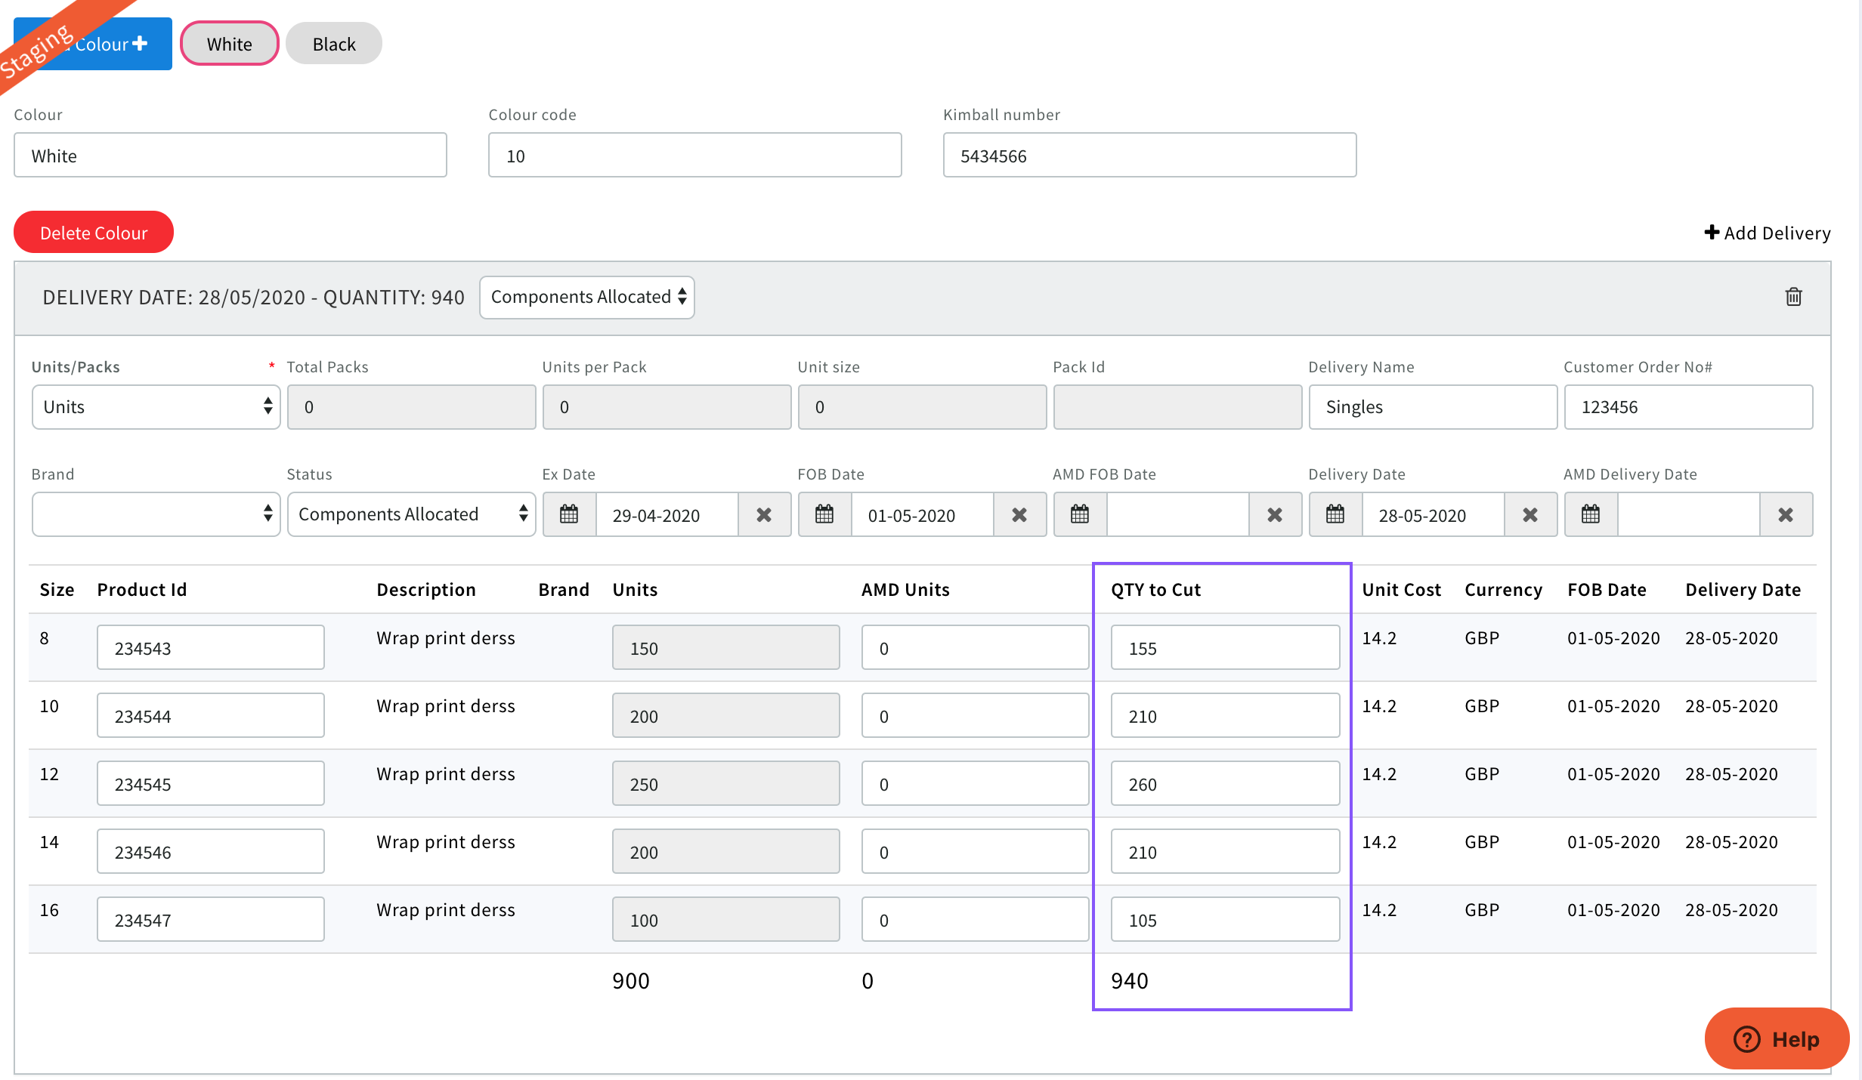Click the plus icon beside Add Delivery
The width and height of the screenshot is (1862, 1080).
(1712, 232)
